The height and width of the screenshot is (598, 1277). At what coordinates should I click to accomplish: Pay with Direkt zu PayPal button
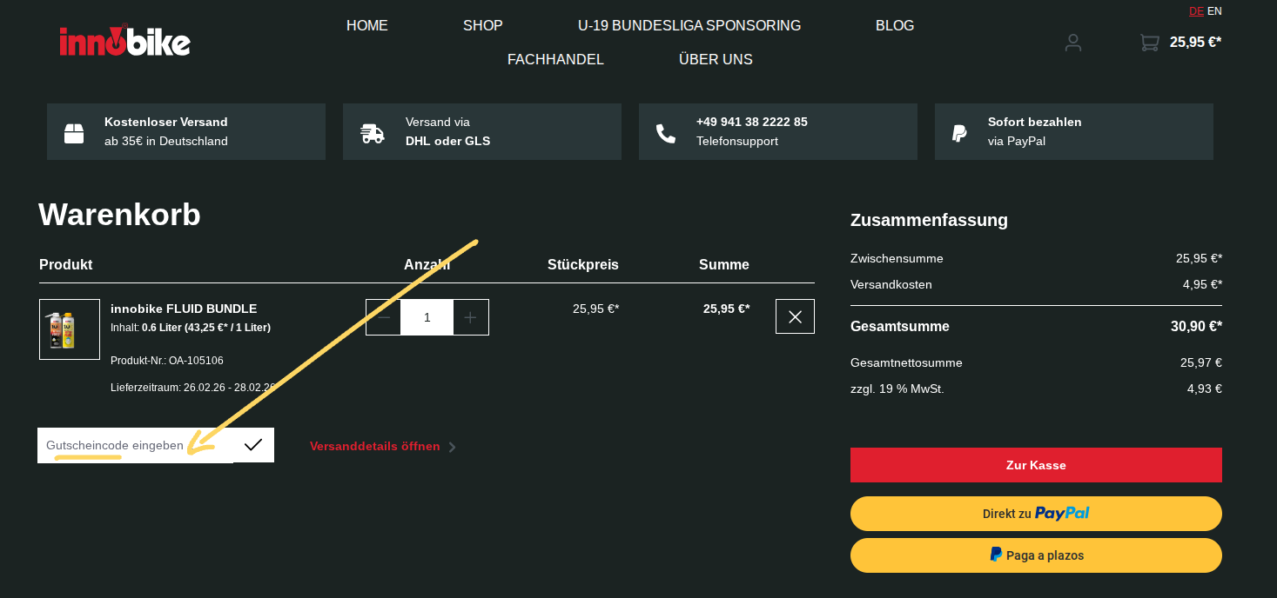(1036, 514)
